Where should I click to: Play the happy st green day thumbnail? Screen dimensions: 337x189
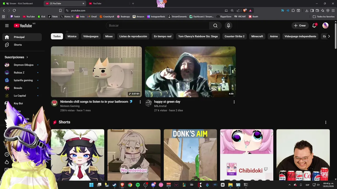pos(190,72)
